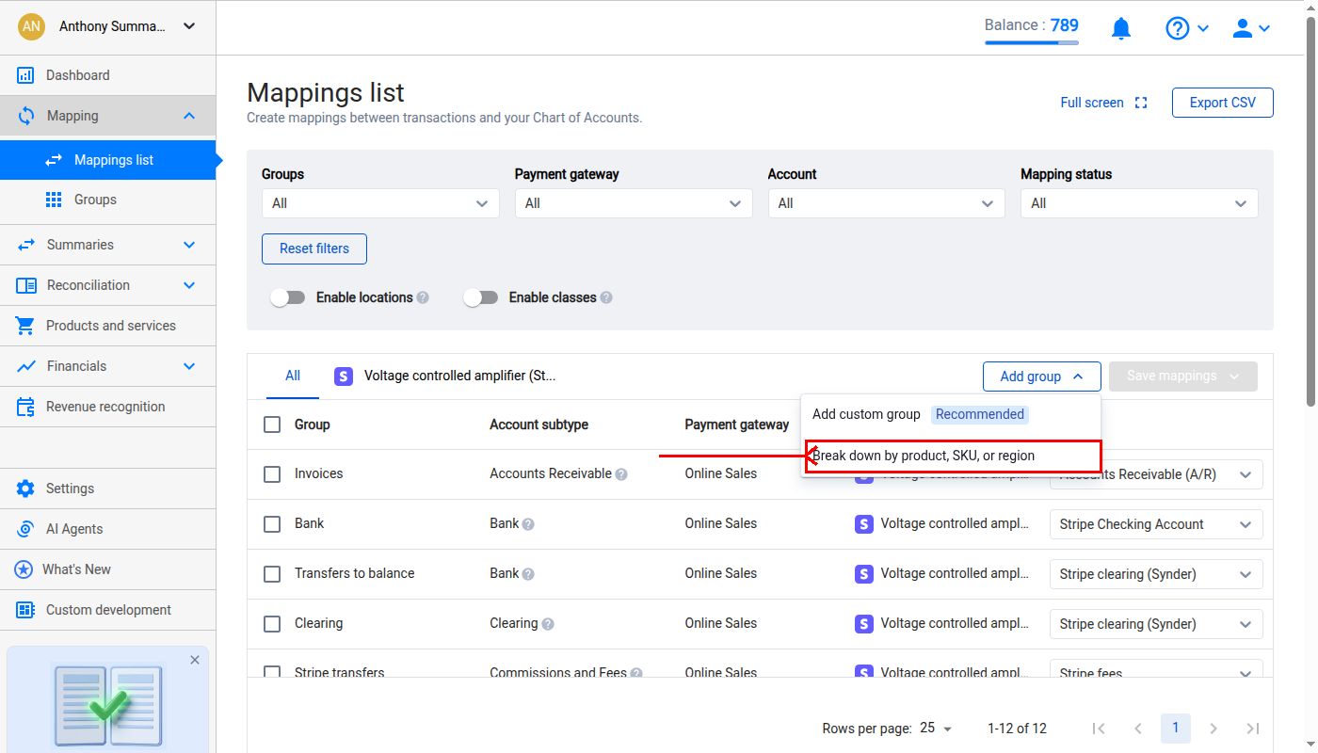Open Stripe Checking Account dropdown

tap(1156, 524)
